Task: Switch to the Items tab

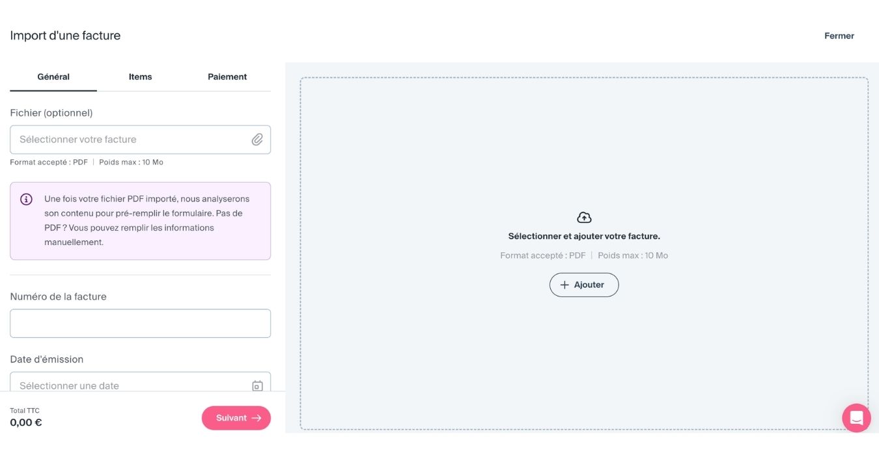Action: (140, 77)
